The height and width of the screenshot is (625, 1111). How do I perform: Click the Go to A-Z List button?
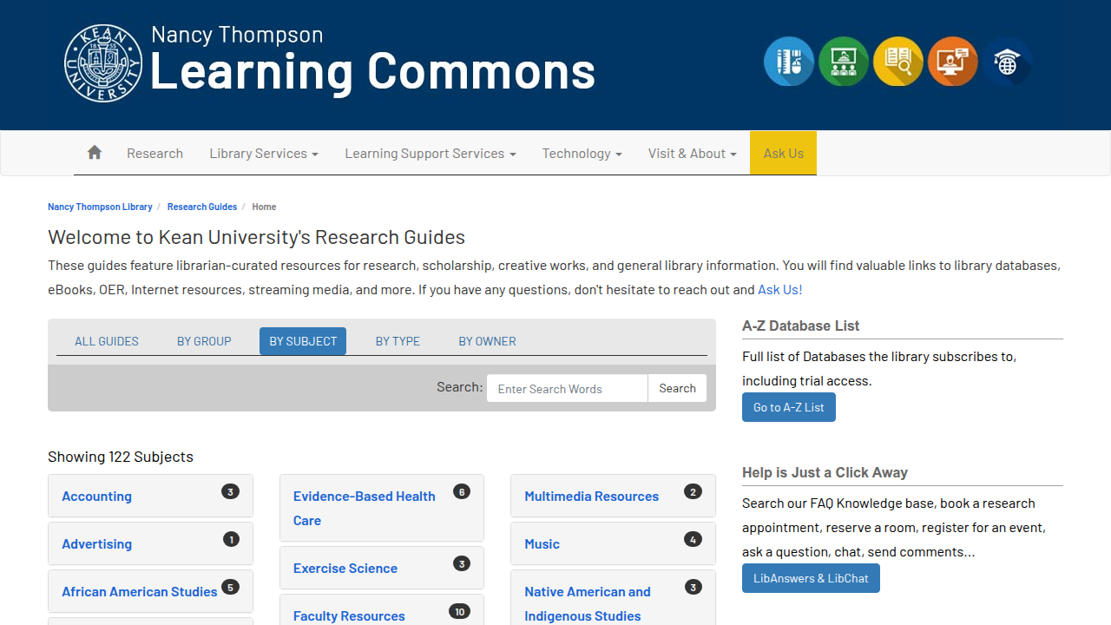[x=789, y=407]
